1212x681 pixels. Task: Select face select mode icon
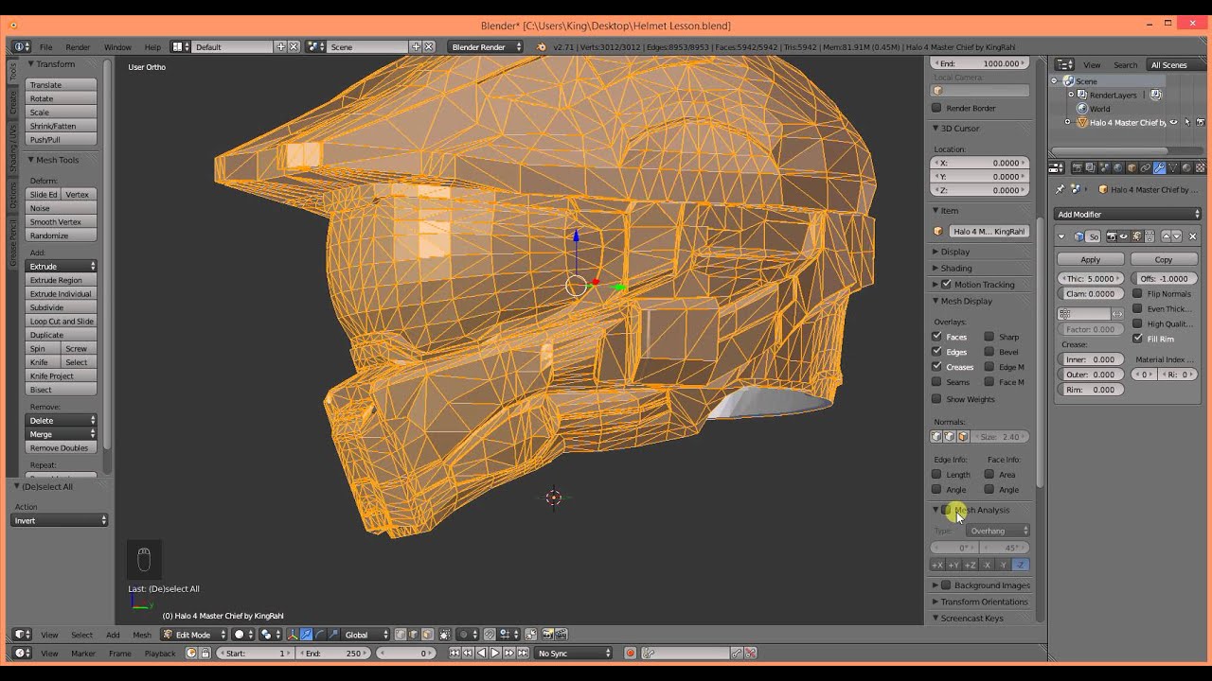coord(428,635)
